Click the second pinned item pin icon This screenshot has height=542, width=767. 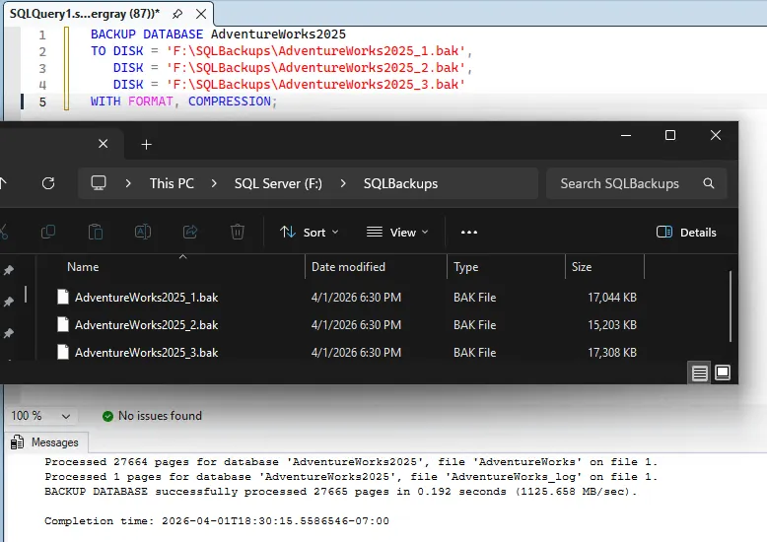tap(8, 302)
